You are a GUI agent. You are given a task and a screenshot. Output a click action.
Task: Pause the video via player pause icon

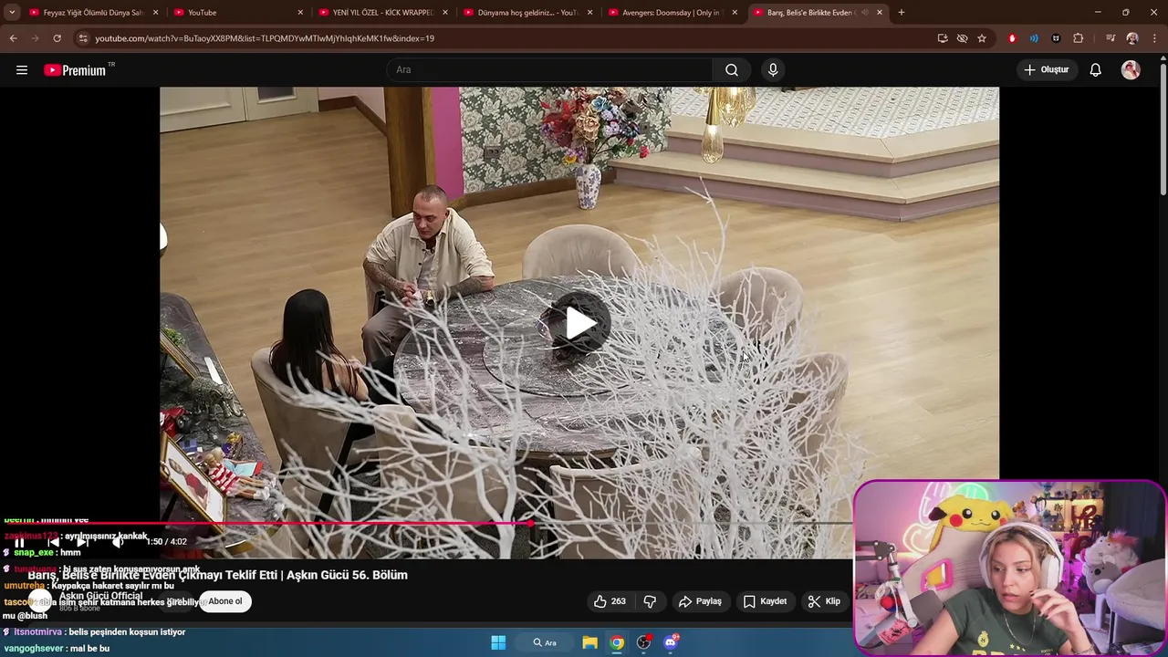[x=19, y=542]
